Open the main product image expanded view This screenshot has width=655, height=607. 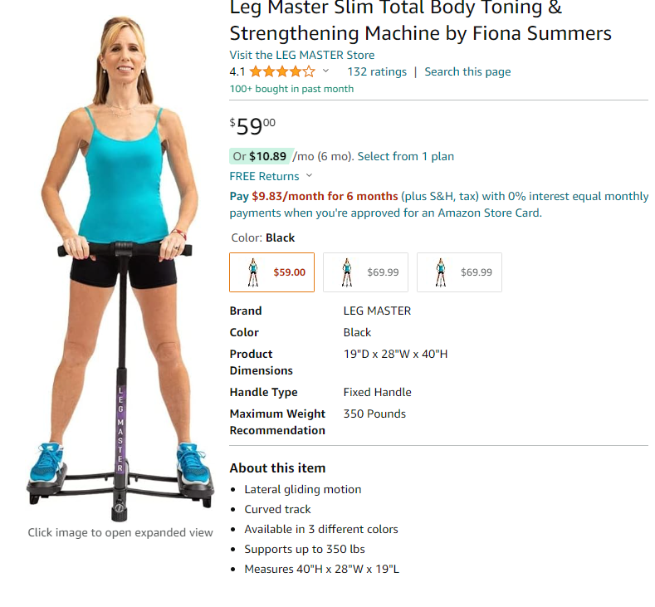(x=120, y=267)
